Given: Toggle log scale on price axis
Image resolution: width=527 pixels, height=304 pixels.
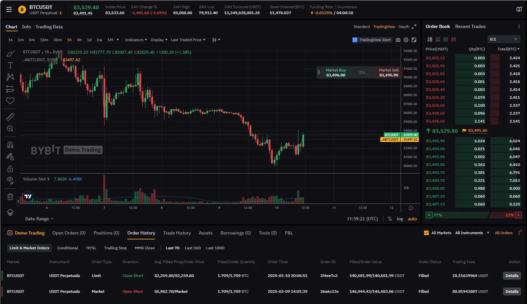Looking at the screenshot, I should [x=400, y=219].
